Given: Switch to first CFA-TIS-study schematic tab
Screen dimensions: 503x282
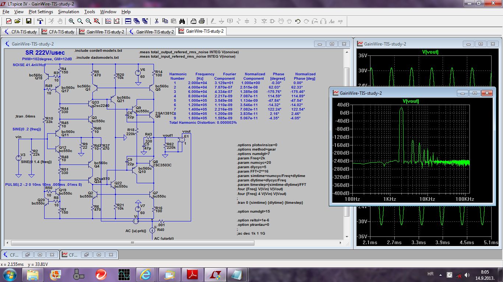Looking at the screenshot, I should tap(20, 32).
